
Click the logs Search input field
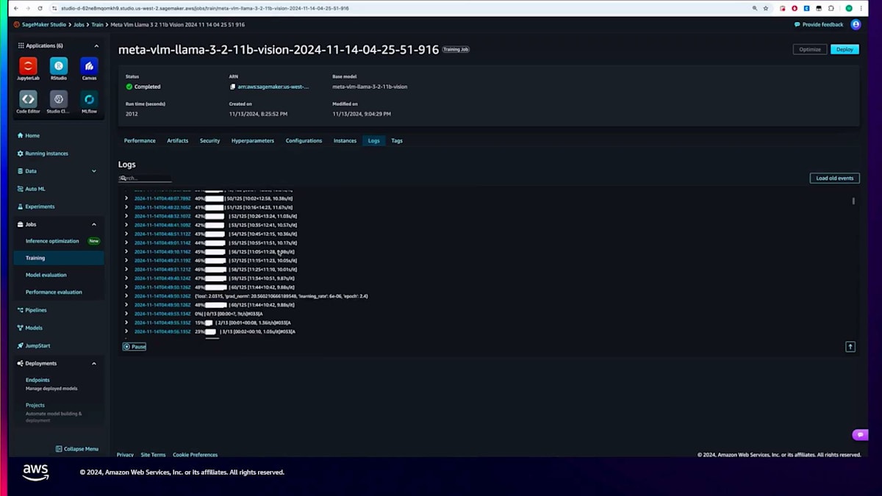tap(145, 178)
